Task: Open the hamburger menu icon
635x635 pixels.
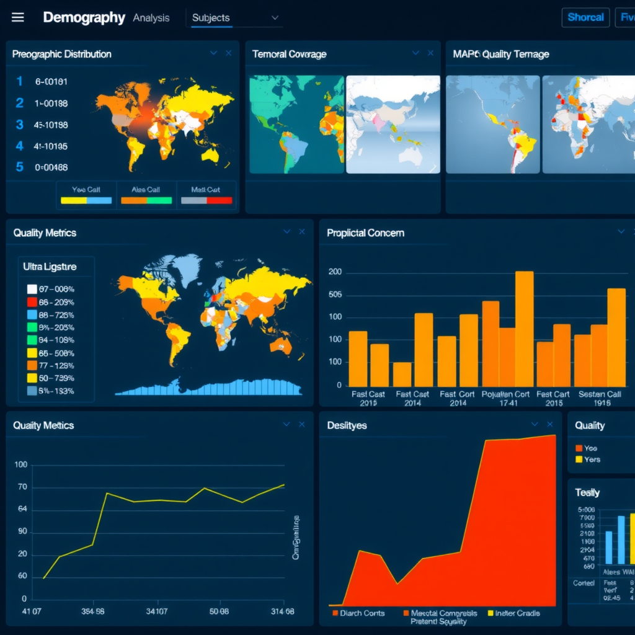Action: coord(17,17)
